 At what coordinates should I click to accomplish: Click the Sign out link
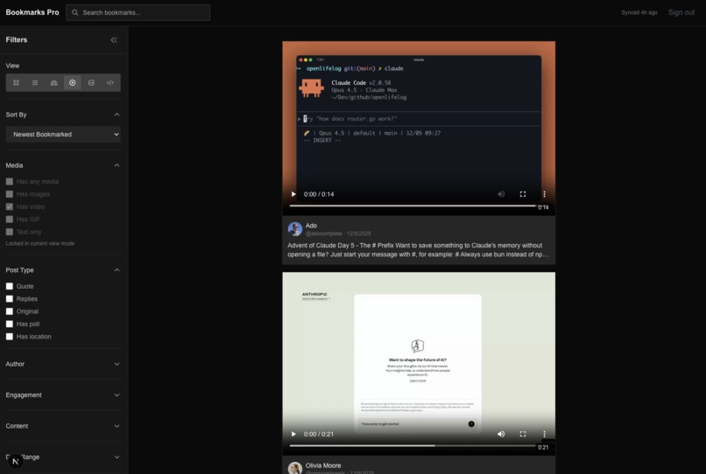[x=681, y=12]
